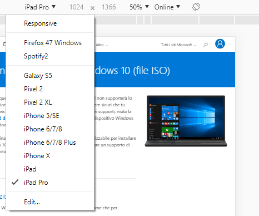Choose iPhone 6/7/8 Plus device
Screen dimensions: 259x216
pyautogui.click(x=50, y=143)
